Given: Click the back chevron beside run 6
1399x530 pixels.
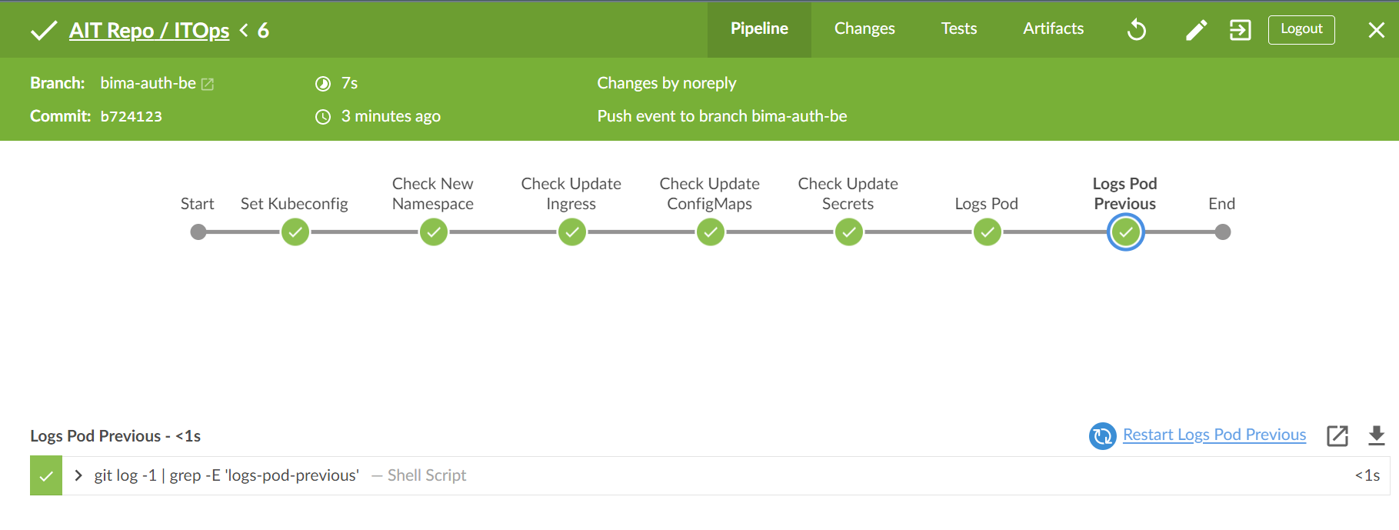Looking at the screenshot, I should tap(244, 30).
